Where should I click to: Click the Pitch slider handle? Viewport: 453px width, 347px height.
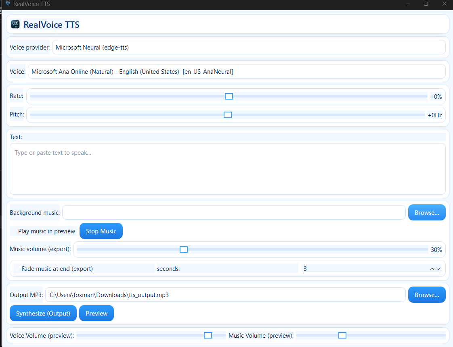pyautogui.click(x=228, y=115)
